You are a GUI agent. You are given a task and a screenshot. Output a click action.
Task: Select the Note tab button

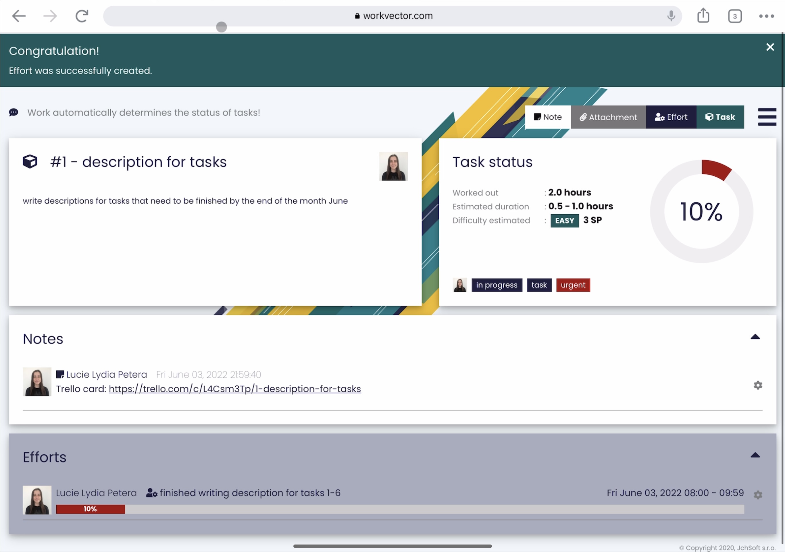pyautogui.click(x=548, y=117)
